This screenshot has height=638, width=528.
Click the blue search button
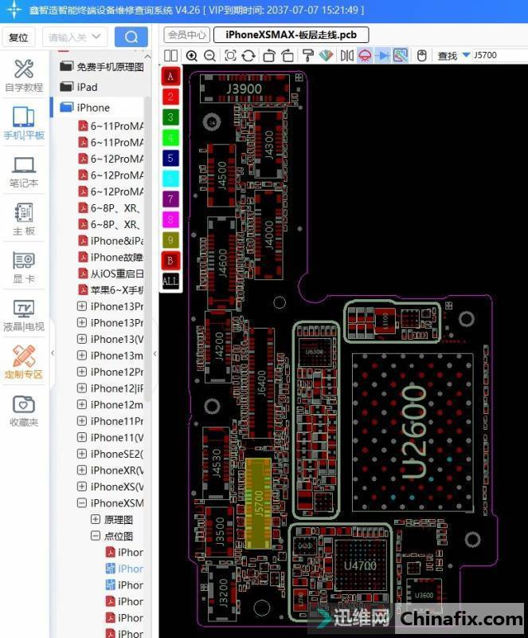[131, 37]
